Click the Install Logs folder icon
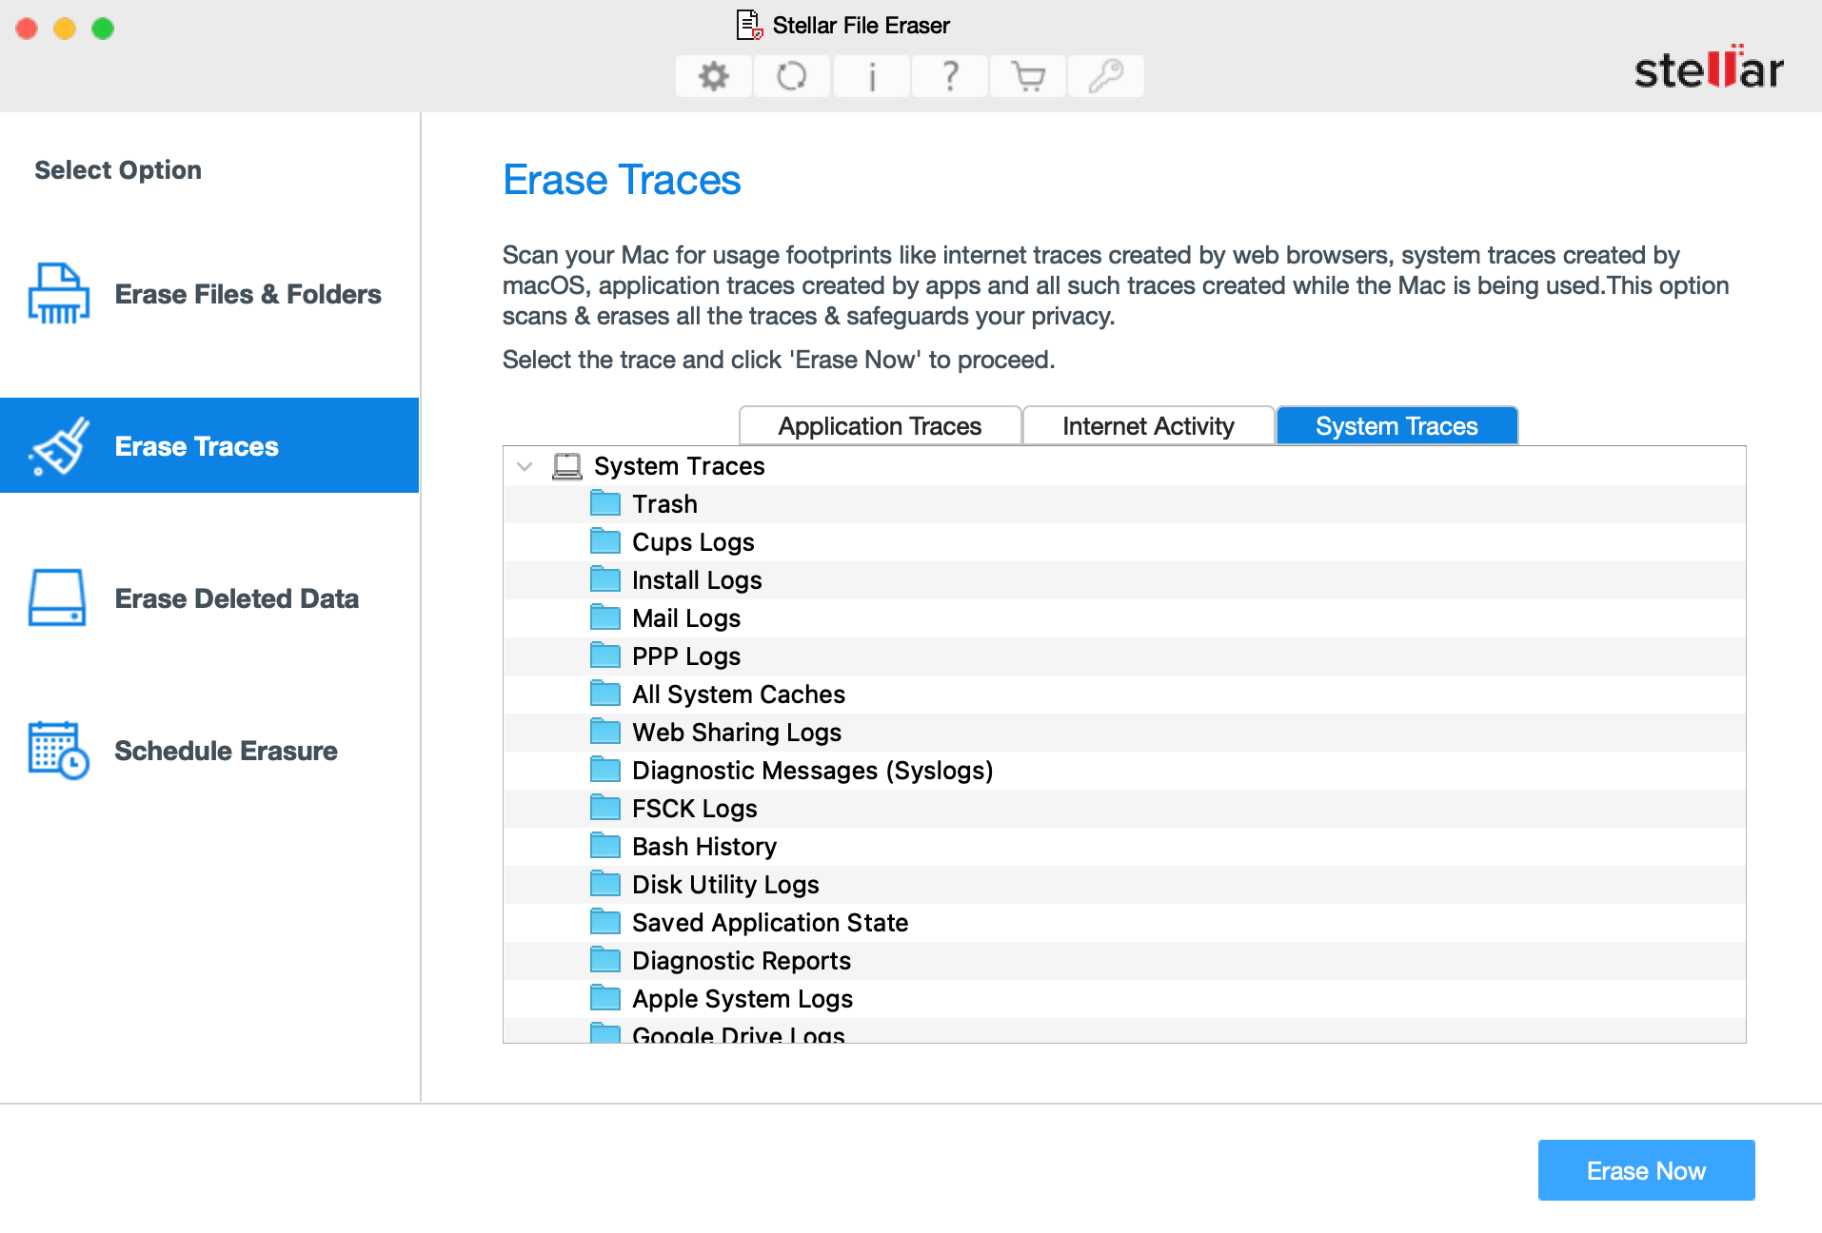 605,579
